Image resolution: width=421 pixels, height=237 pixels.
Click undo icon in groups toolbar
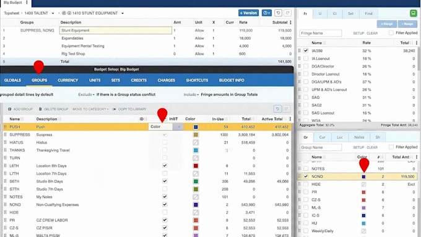tap(277, 109)
